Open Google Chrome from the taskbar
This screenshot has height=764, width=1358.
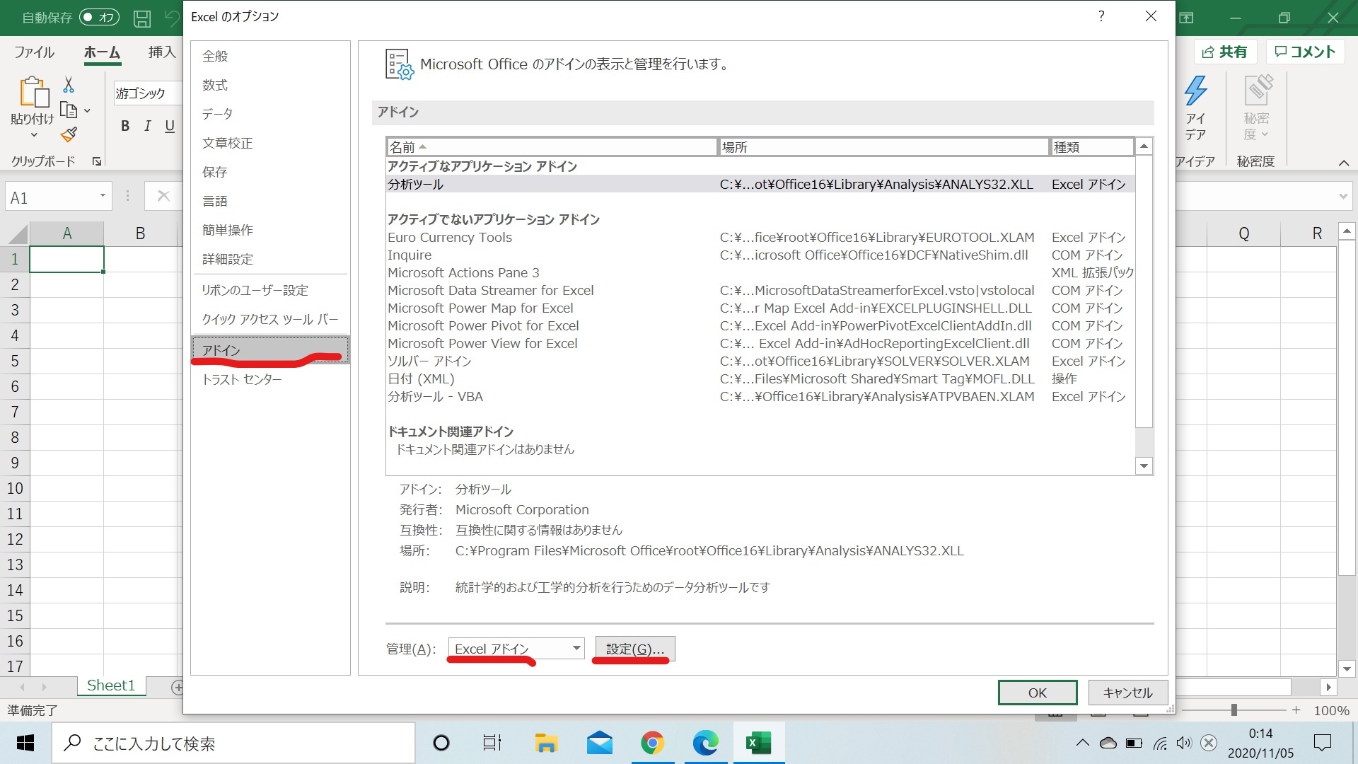(652, 743)
